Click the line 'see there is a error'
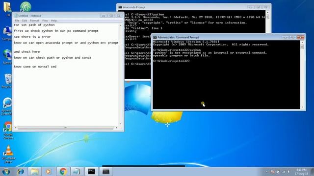314x176 pixels. [x=32, y=37]
